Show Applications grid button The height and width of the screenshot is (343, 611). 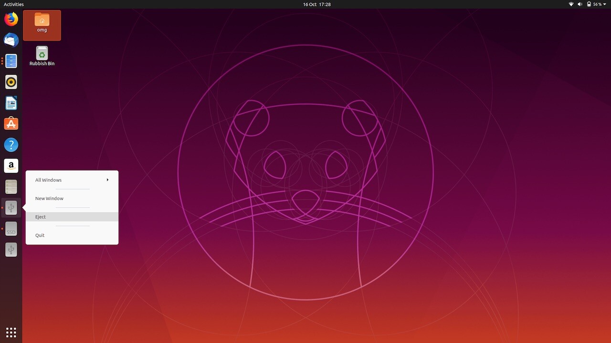[11, 332]
